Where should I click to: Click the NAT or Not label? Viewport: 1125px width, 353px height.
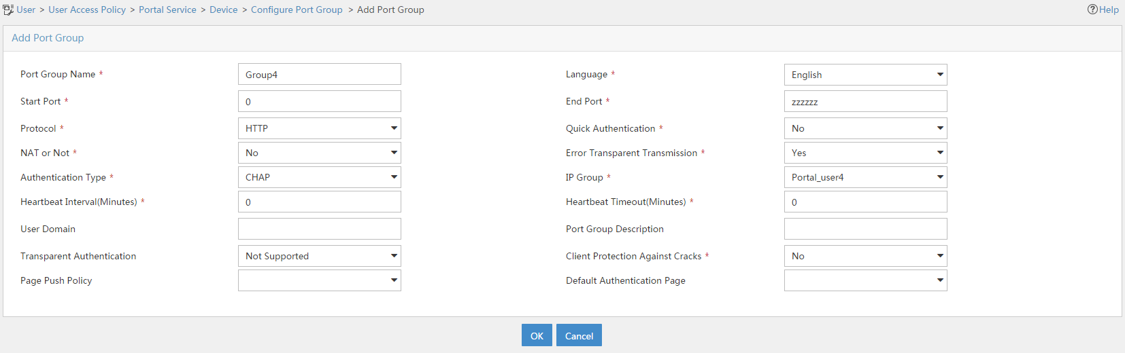coord(45,153)
